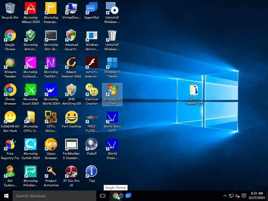Select World Premi... desktop icon
Image resolution: width=268 pixels, height=201 pixels.
112,149
